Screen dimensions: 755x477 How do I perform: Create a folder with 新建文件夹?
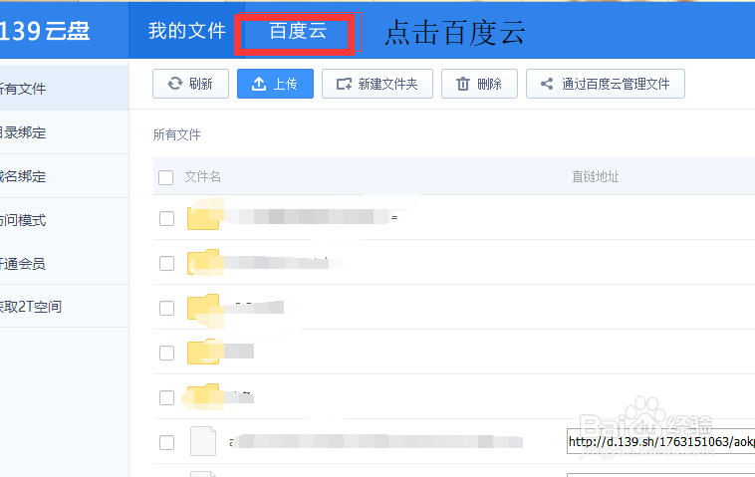pos(377,84)
